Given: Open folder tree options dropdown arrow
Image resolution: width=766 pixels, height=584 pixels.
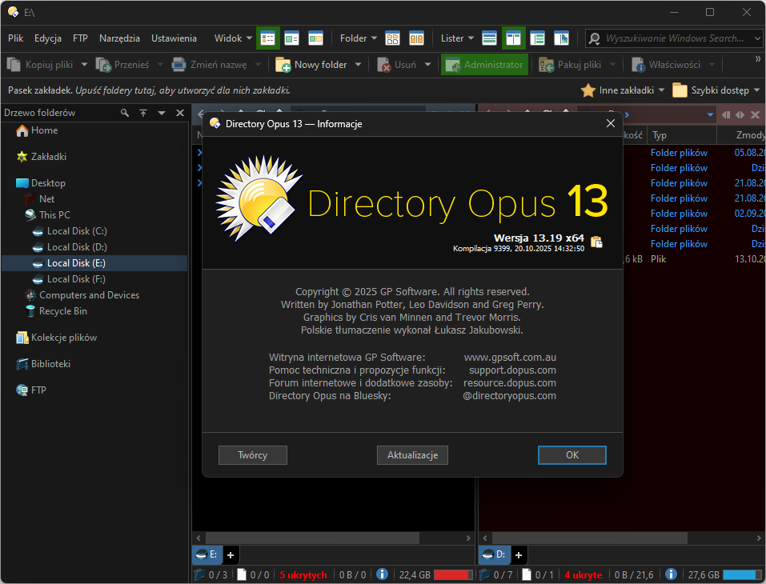Looking at the screenshot, I should coord(162,113).
